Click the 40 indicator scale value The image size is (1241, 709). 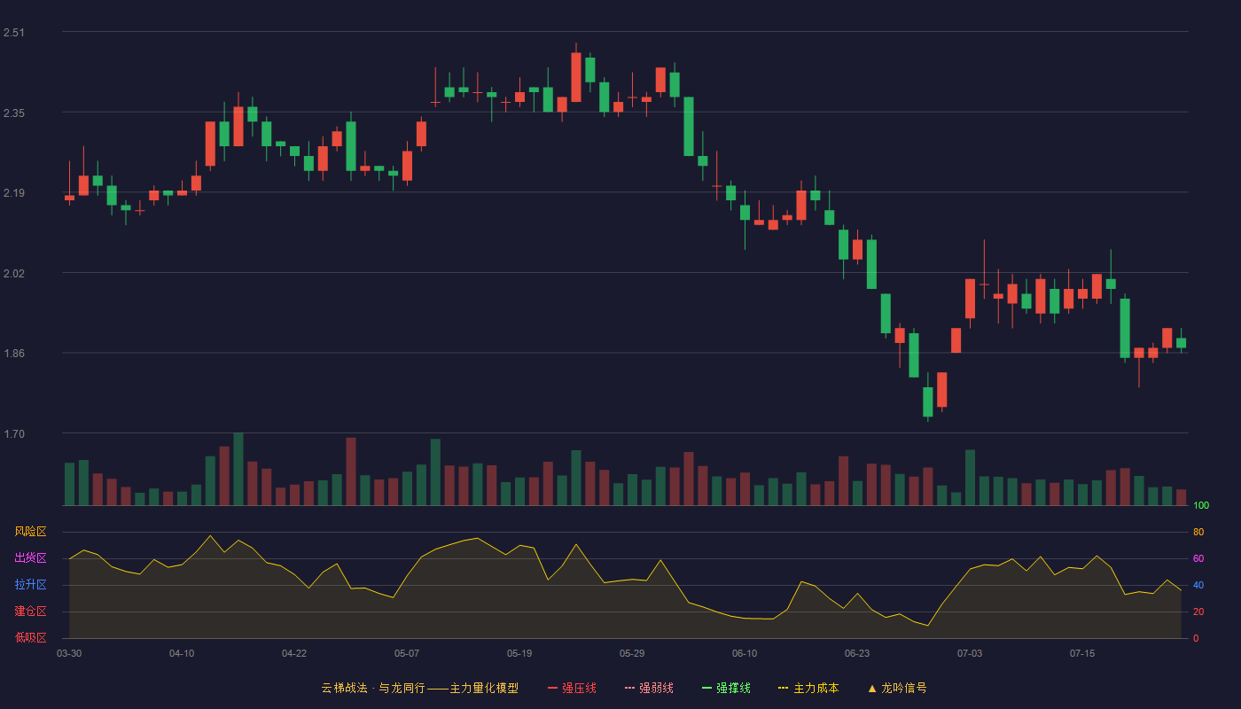(x=1198, y=586)
